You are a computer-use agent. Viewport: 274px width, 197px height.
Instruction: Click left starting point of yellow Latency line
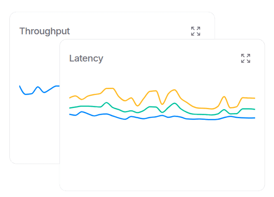[70, 98]
